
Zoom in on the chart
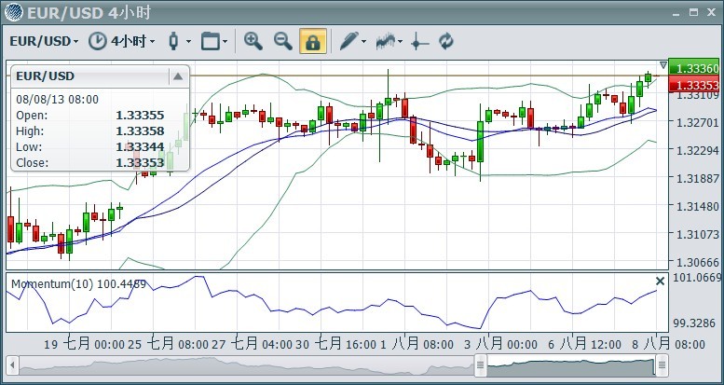(253, 41)
